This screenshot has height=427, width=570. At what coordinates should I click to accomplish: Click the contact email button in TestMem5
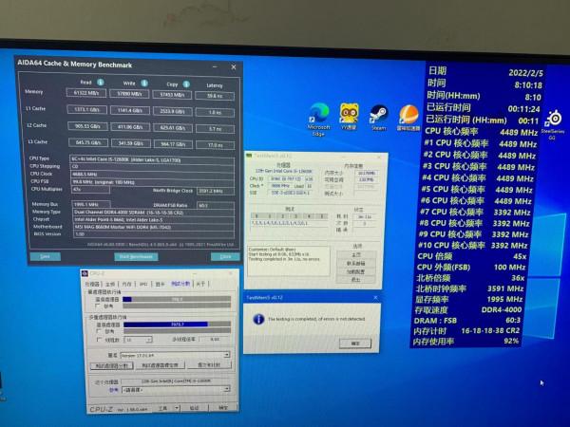pos(356,263)
